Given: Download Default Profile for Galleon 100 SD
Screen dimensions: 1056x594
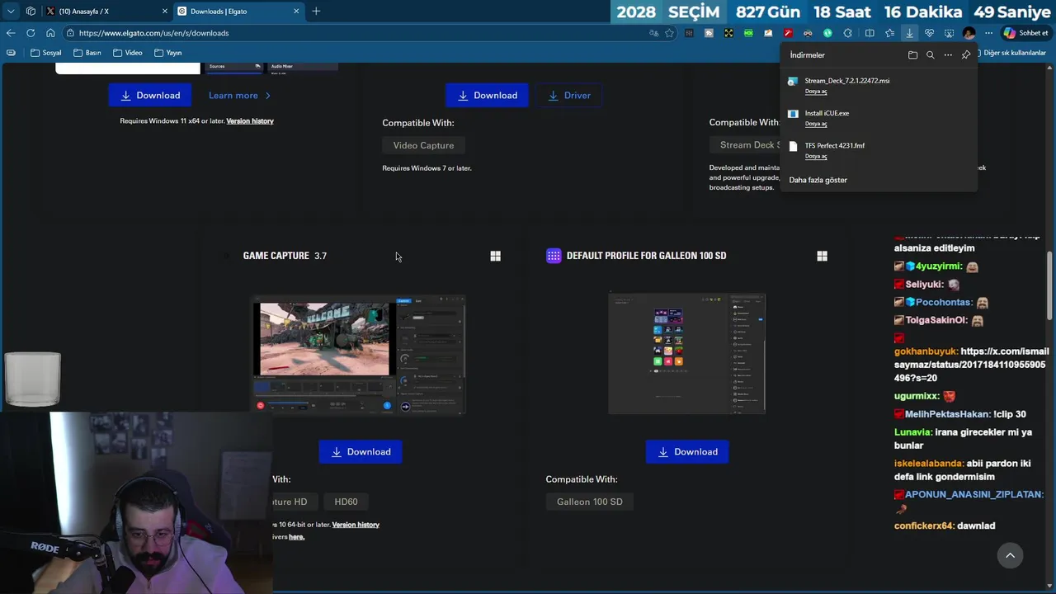Looking at the screenshot, I should coord(687,452).
